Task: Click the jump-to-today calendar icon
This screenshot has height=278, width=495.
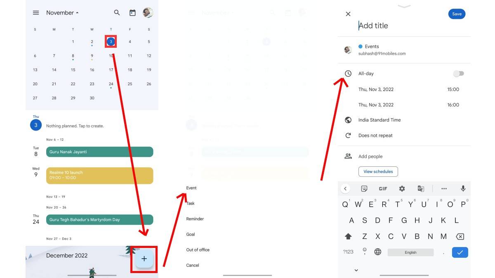Action: (132, 13)
